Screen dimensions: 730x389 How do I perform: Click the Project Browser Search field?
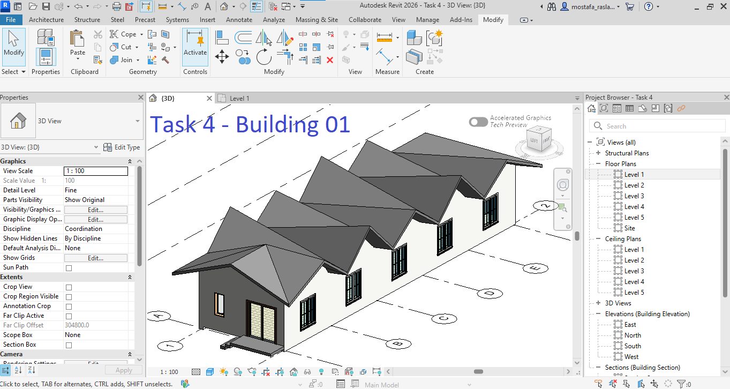pyautogui.click(x=657, y=126)
